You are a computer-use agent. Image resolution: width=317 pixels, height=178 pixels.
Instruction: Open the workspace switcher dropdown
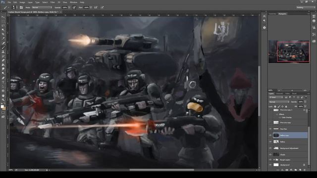[306, 7]
